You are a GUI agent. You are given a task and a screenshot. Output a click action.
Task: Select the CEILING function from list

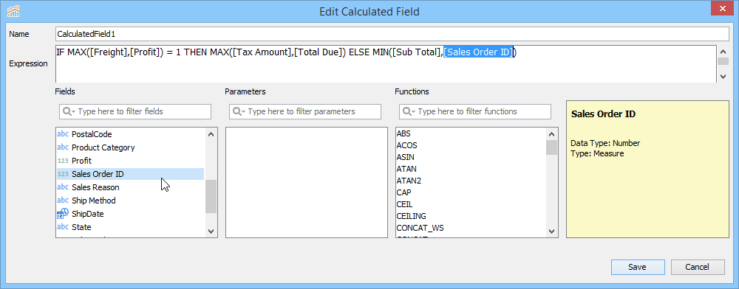[412, 216]
